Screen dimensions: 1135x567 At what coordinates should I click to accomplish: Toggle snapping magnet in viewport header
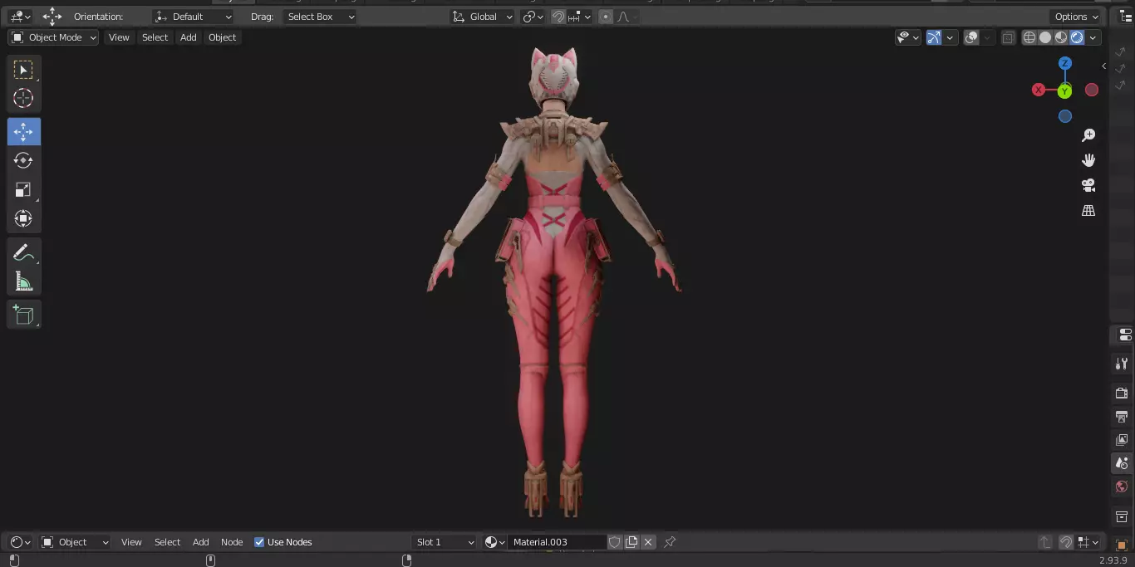pos(558,17)
